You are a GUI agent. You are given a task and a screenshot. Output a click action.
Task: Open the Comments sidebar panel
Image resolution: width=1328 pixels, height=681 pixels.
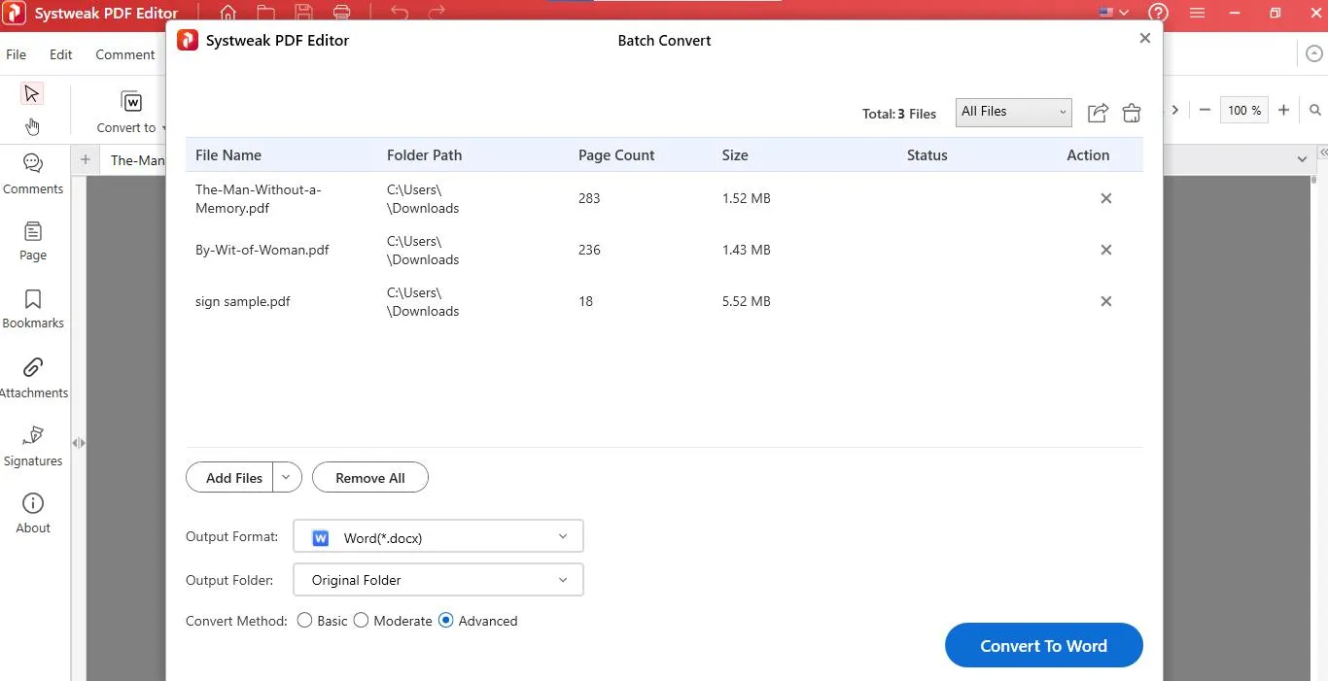pos(33,174)
